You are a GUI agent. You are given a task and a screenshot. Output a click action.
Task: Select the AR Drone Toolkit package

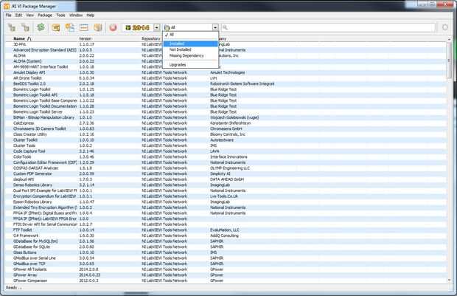[x=226, y=78]
